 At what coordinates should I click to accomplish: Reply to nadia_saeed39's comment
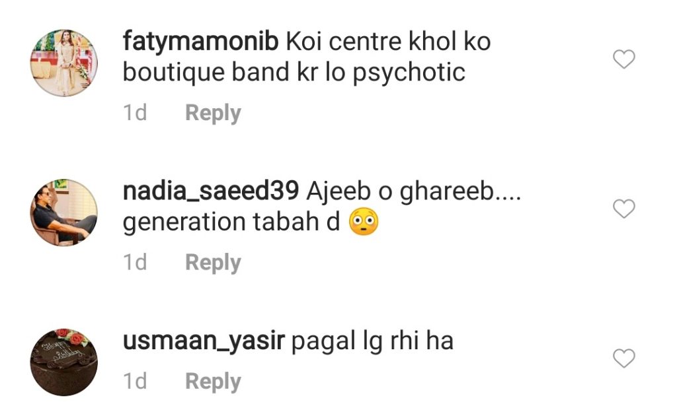213,263
